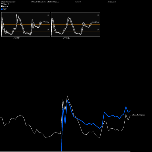The image size is (152, 152).
Task: Click the 20 axis label in FAST chart
Action: click(48, 30)
